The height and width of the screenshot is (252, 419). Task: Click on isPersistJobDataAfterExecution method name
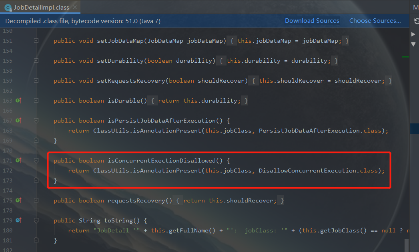point(162,121)
